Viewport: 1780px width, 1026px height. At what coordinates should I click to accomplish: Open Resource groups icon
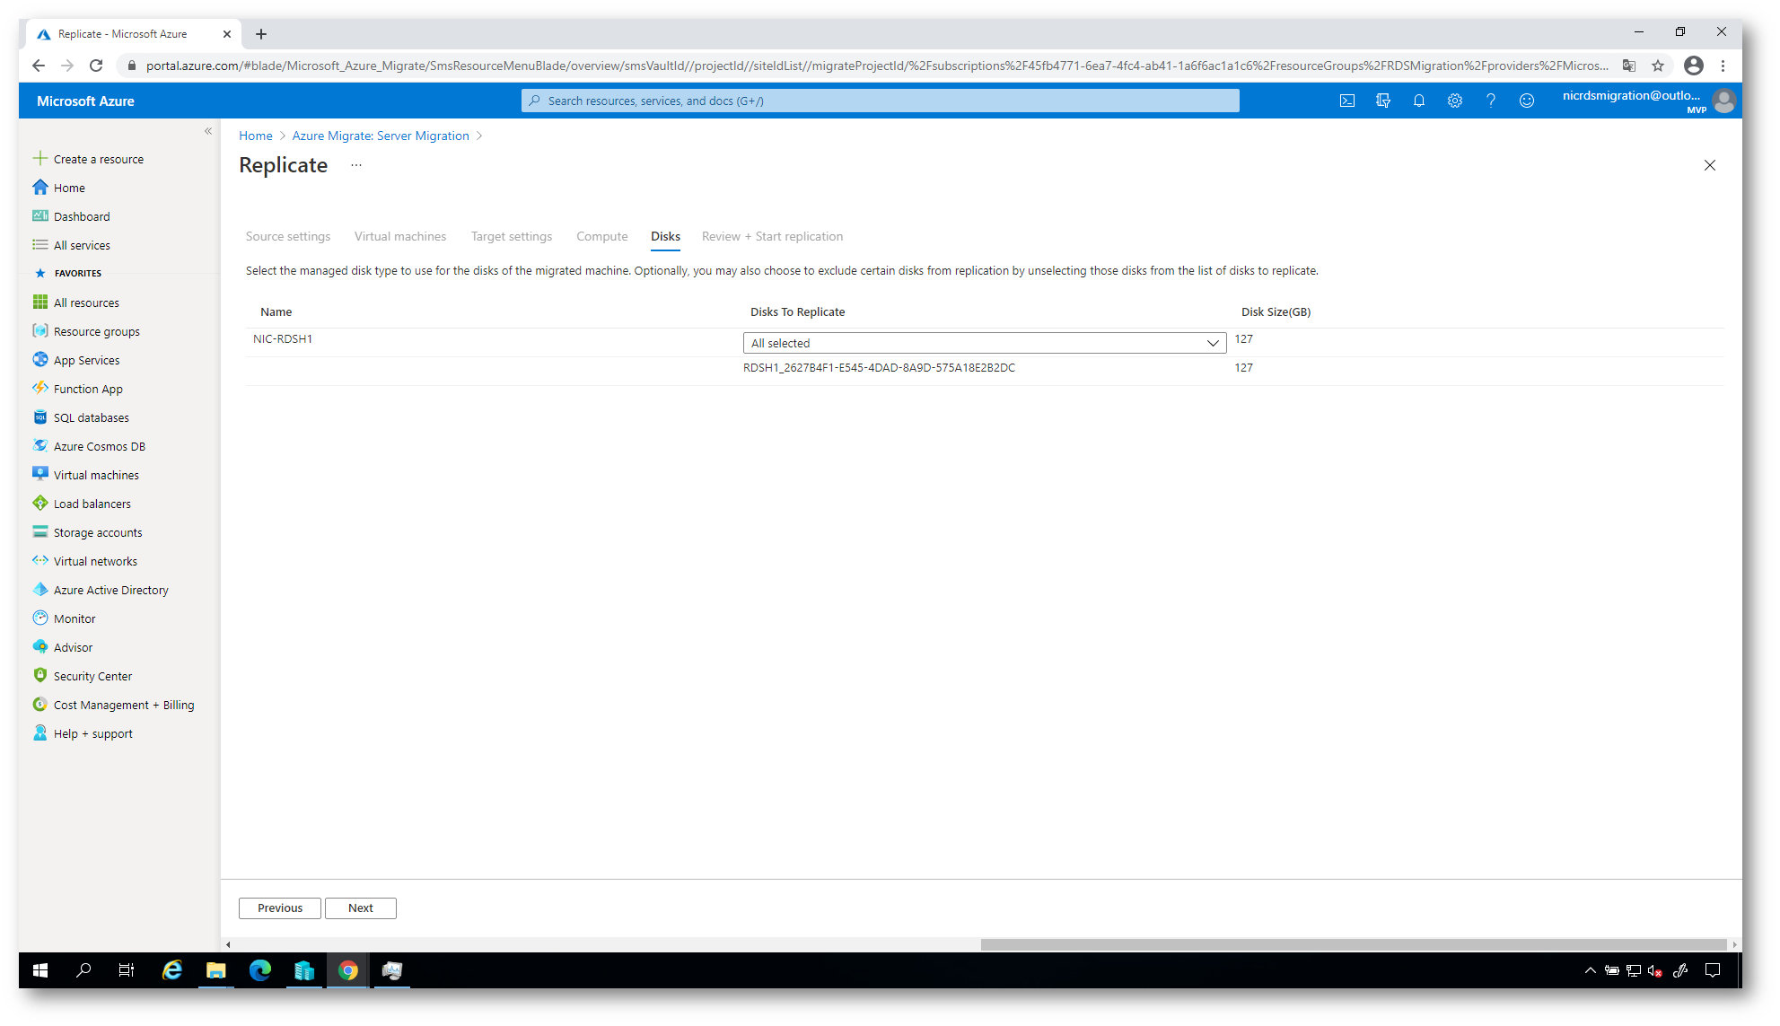(40, 331)
